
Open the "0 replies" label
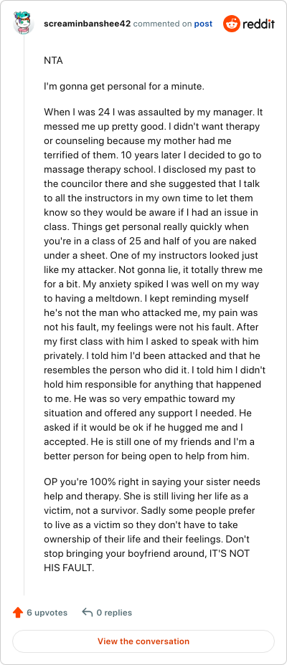(114, 613)
